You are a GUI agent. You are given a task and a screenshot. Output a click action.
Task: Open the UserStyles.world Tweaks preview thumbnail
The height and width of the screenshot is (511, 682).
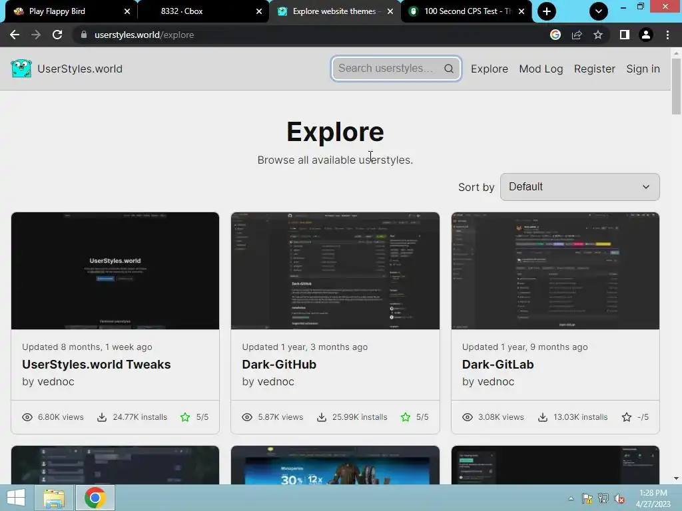pos(115,271)
